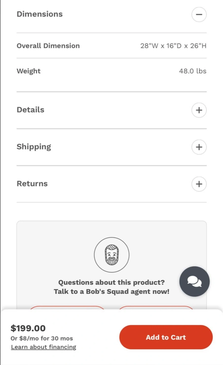Click the "Questions about this product?" text
This screenshot has width=223, height=365.
111,282
